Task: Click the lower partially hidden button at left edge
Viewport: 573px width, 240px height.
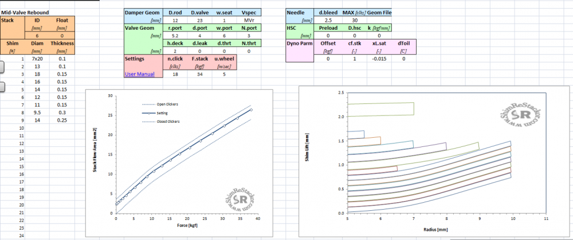Action: 2,87
